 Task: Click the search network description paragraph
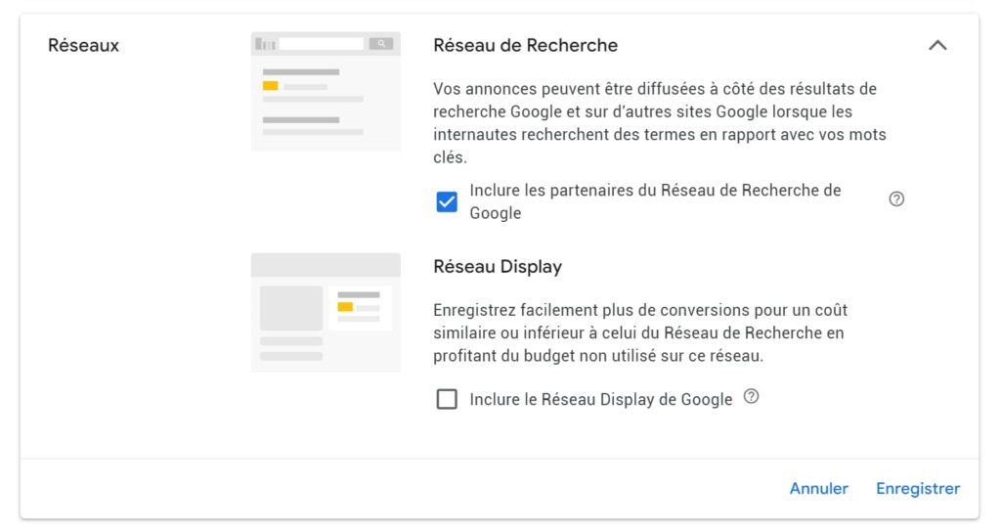coord(660,122)
